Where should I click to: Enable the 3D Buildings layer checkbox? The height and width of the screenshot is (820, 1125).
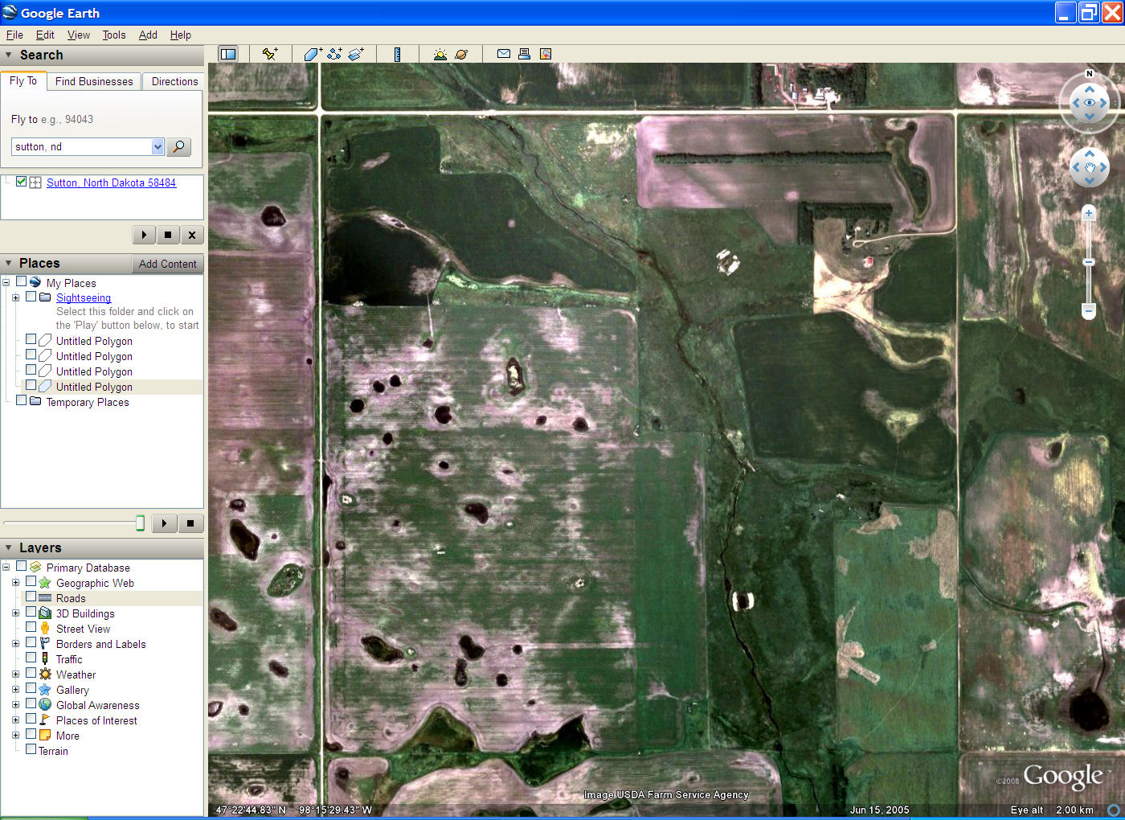31,612
